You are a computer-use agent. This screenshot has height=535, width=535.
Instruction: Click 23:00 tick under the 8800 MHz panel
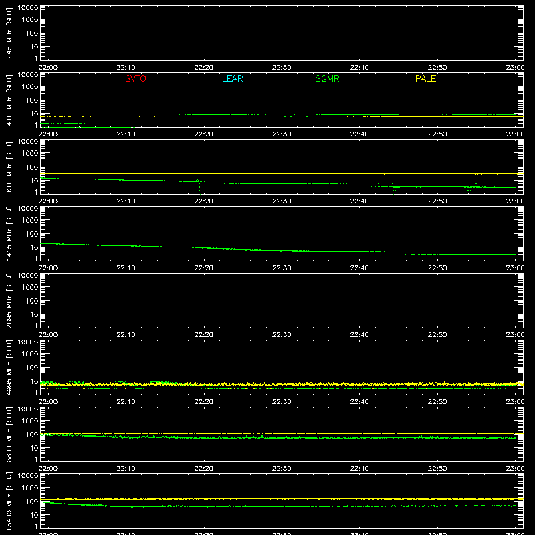click(x=515, y=469)
